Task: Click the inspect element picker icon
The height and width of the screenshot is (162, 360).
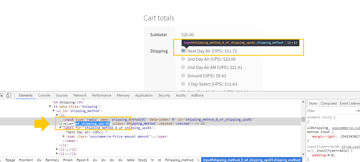Action: click(x=1, y=95)
